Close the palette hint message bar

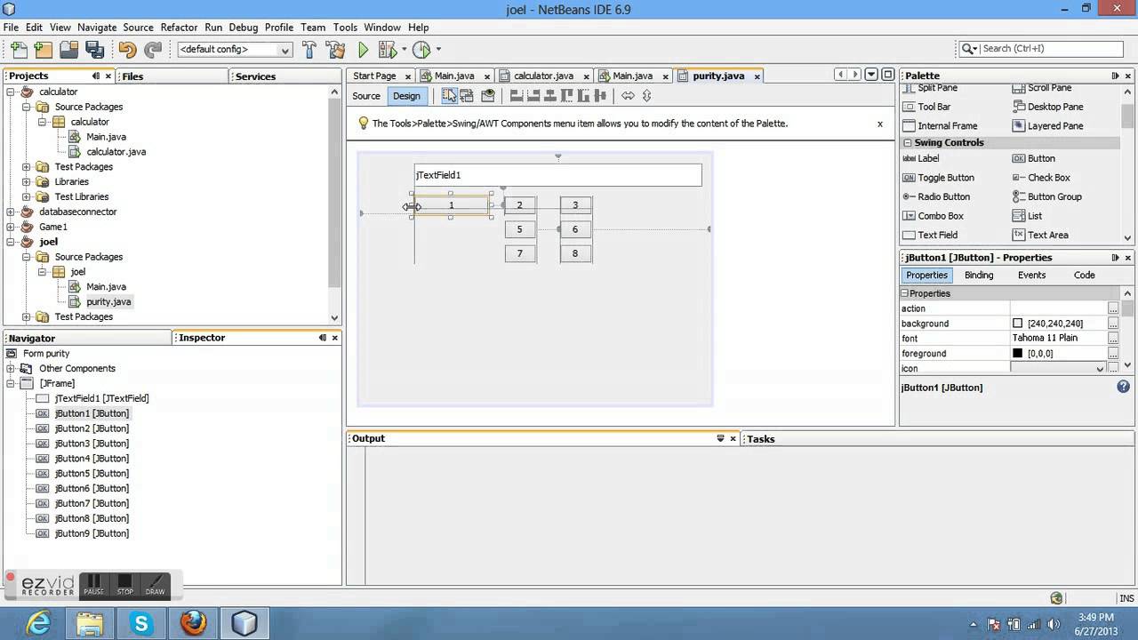pyautogui.click(x=880, y=124)
